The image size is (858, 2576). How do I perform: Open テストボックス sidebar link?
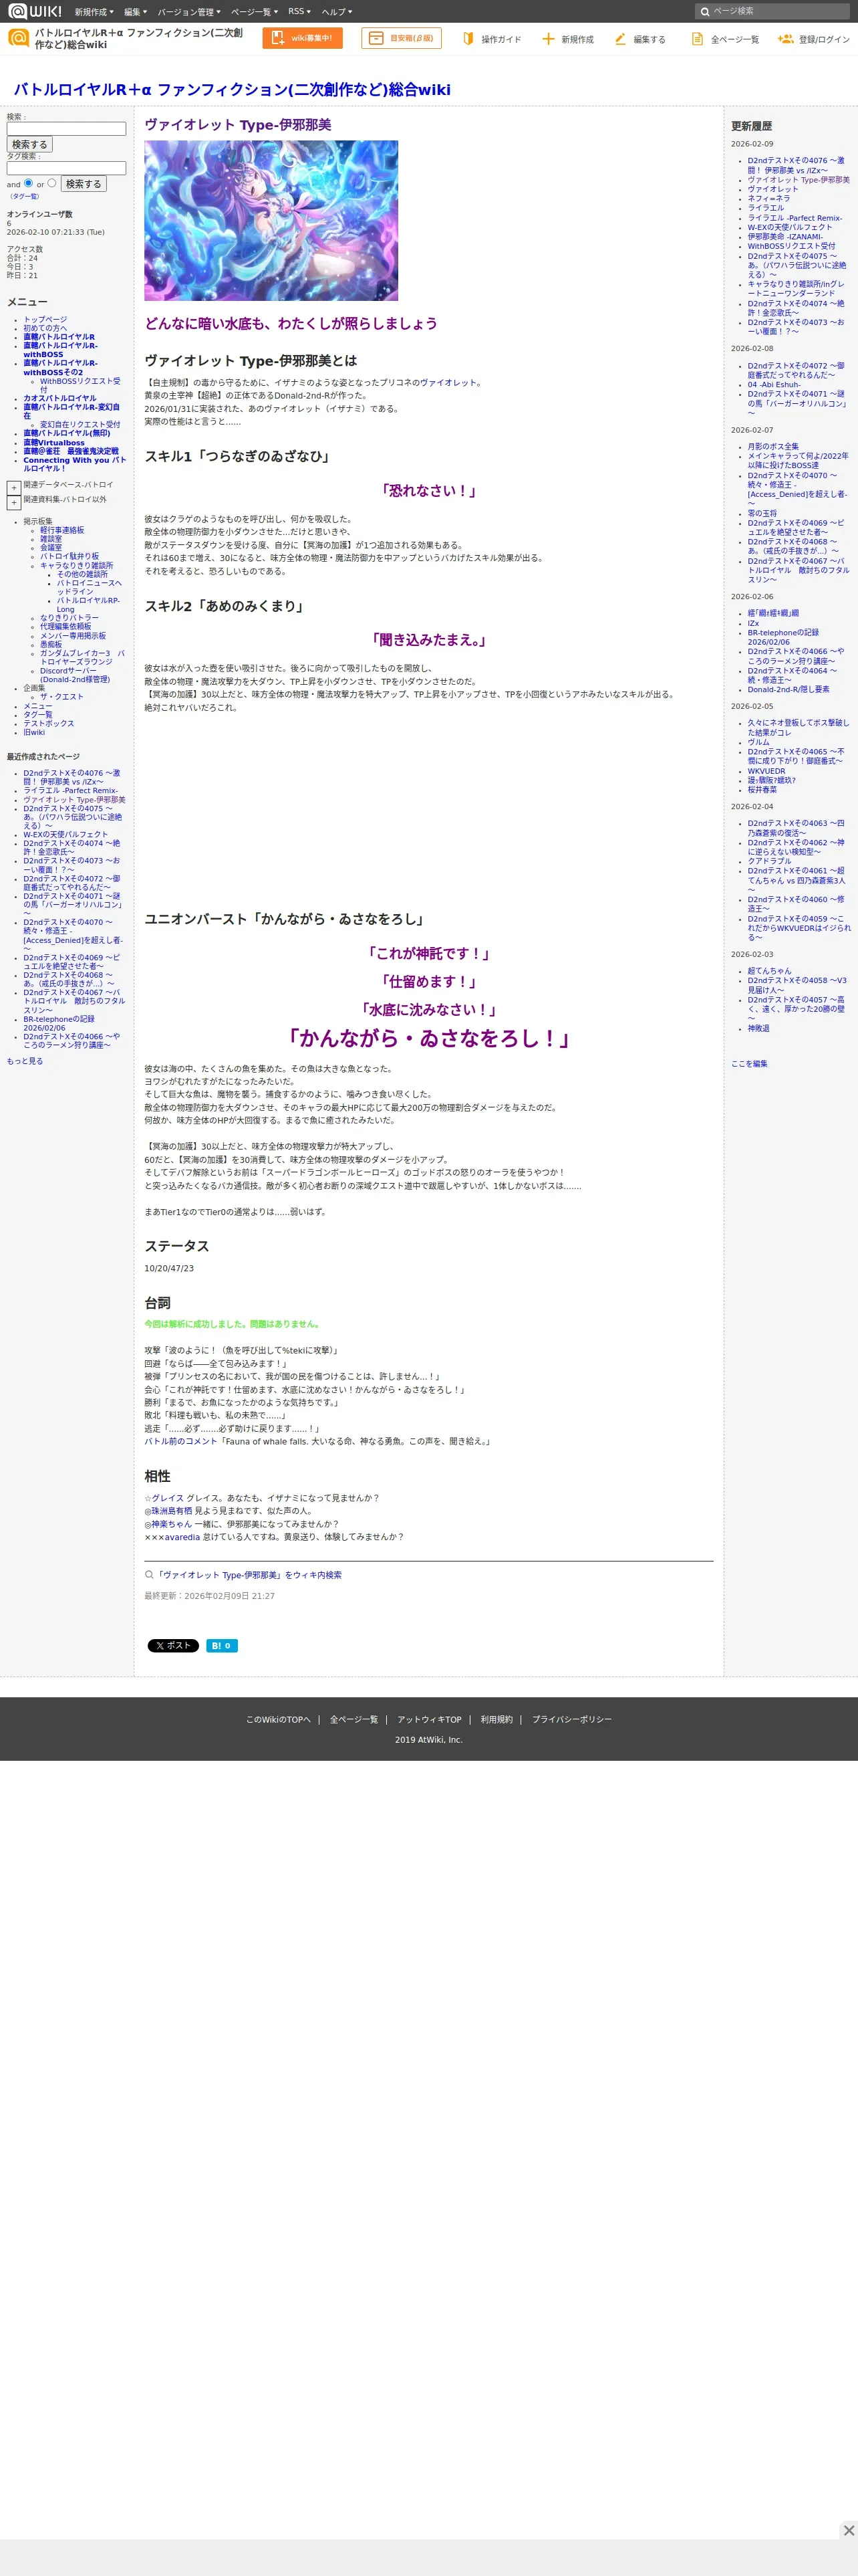point(49,724)
